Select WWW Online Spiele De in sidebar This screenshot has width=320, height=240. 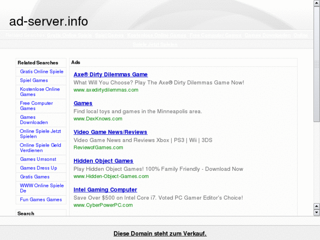[x=42, y=188]
